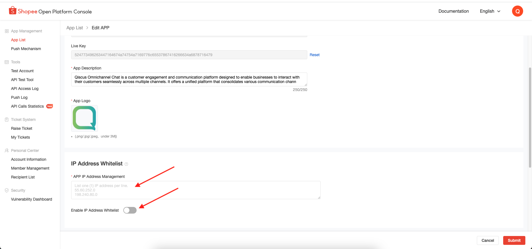Go to Test Account

(x=22, y=71)
